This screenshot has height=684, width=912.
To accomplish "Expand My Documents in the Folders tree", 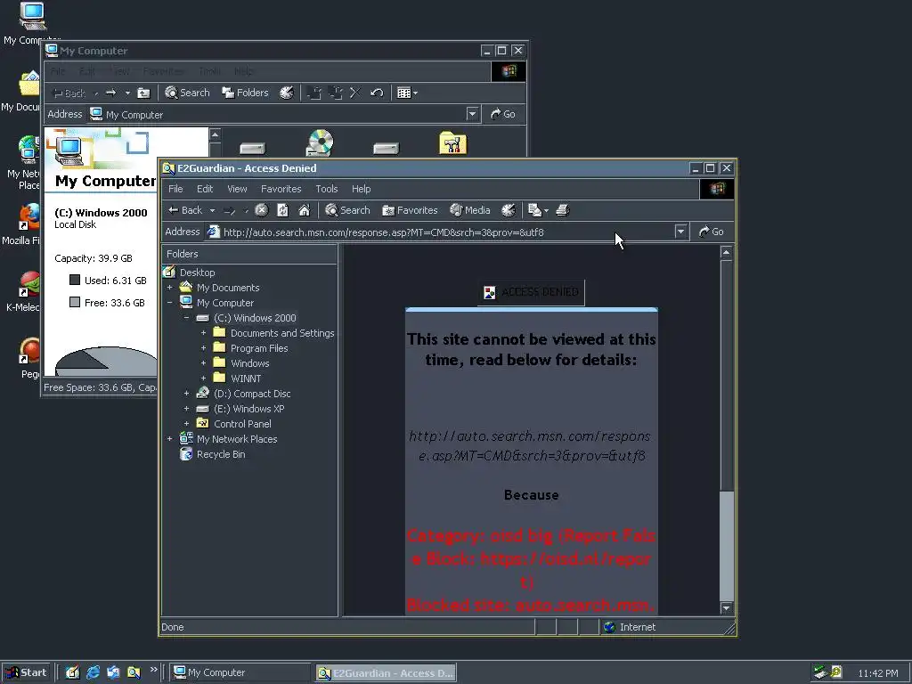I will [170, 288].
